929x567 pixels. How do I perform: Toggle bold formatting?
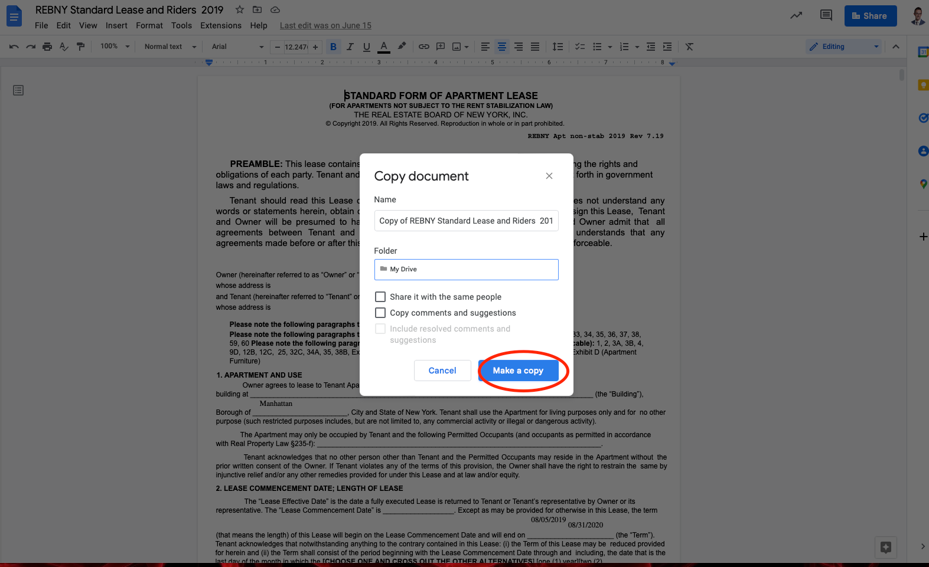coord(334,47)
